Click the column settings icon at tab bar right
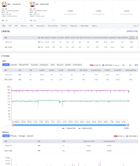The image size is (140, 166). [137, 26]
